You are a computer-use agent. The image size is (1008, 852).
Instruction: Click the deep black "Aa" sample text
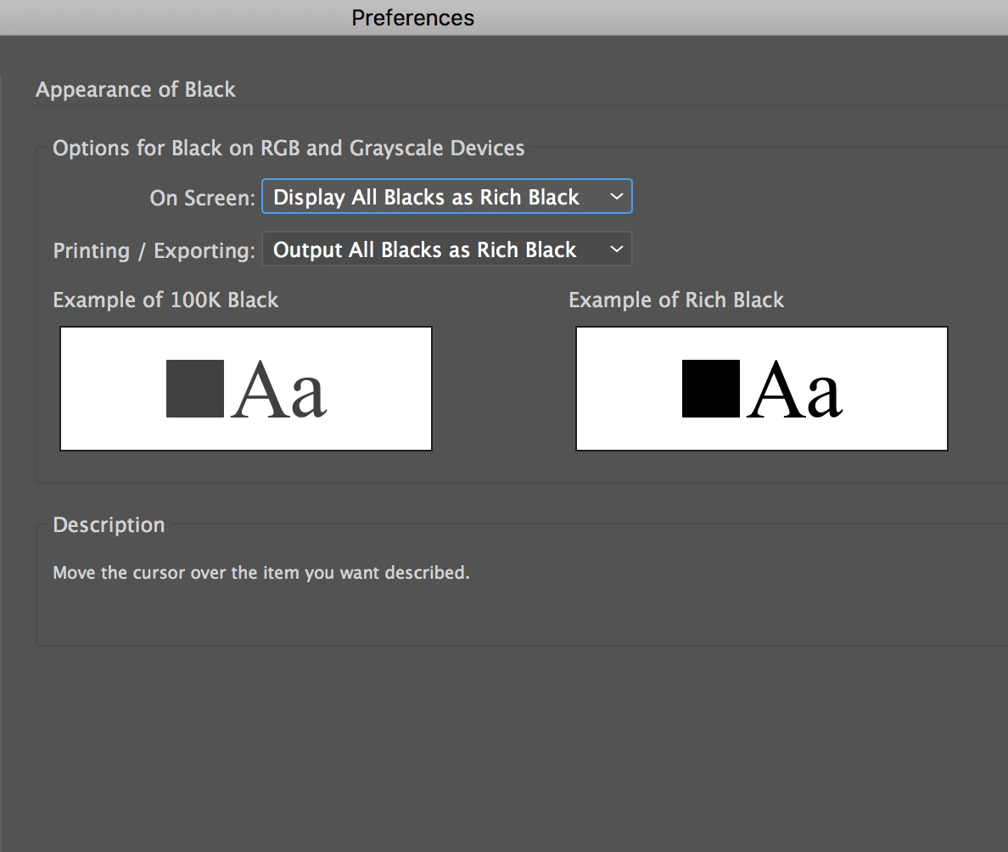click(795, 390)
